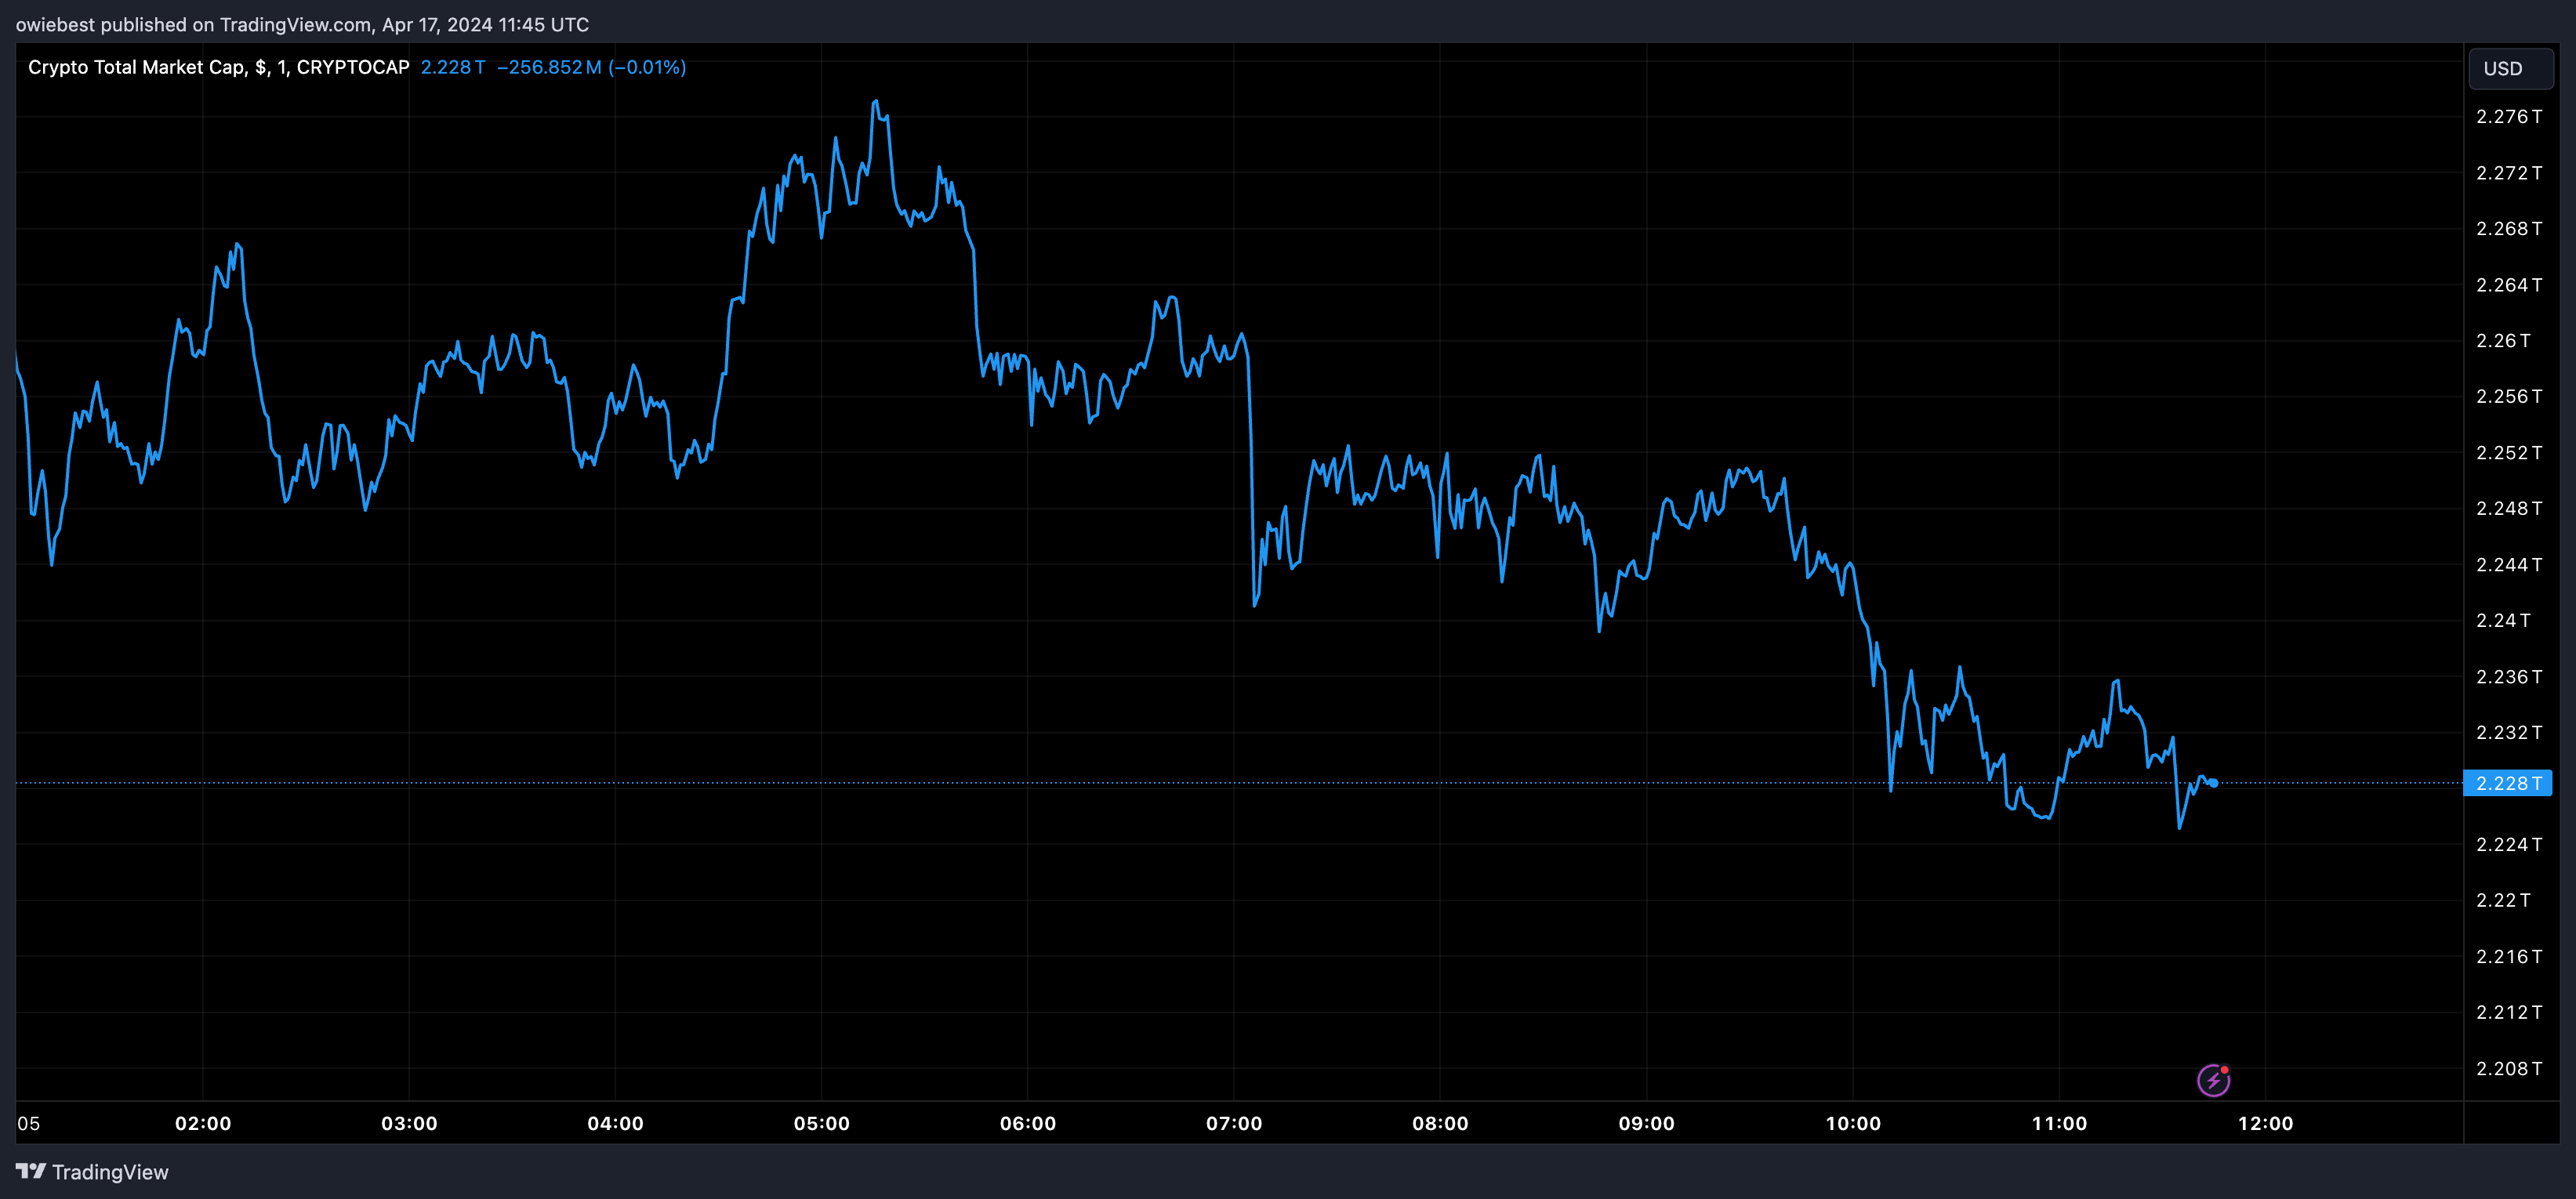The width and height of the screenshot is (2576, 1199).
Task: Click the 2.26 T price scale label
Action: click(2503, 341)
